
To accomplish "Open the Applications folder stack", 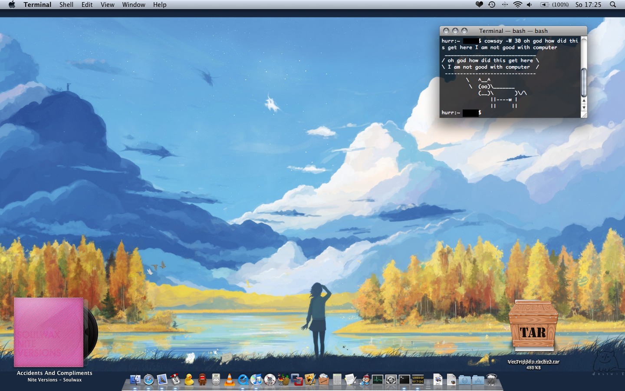I will point(478,380).
